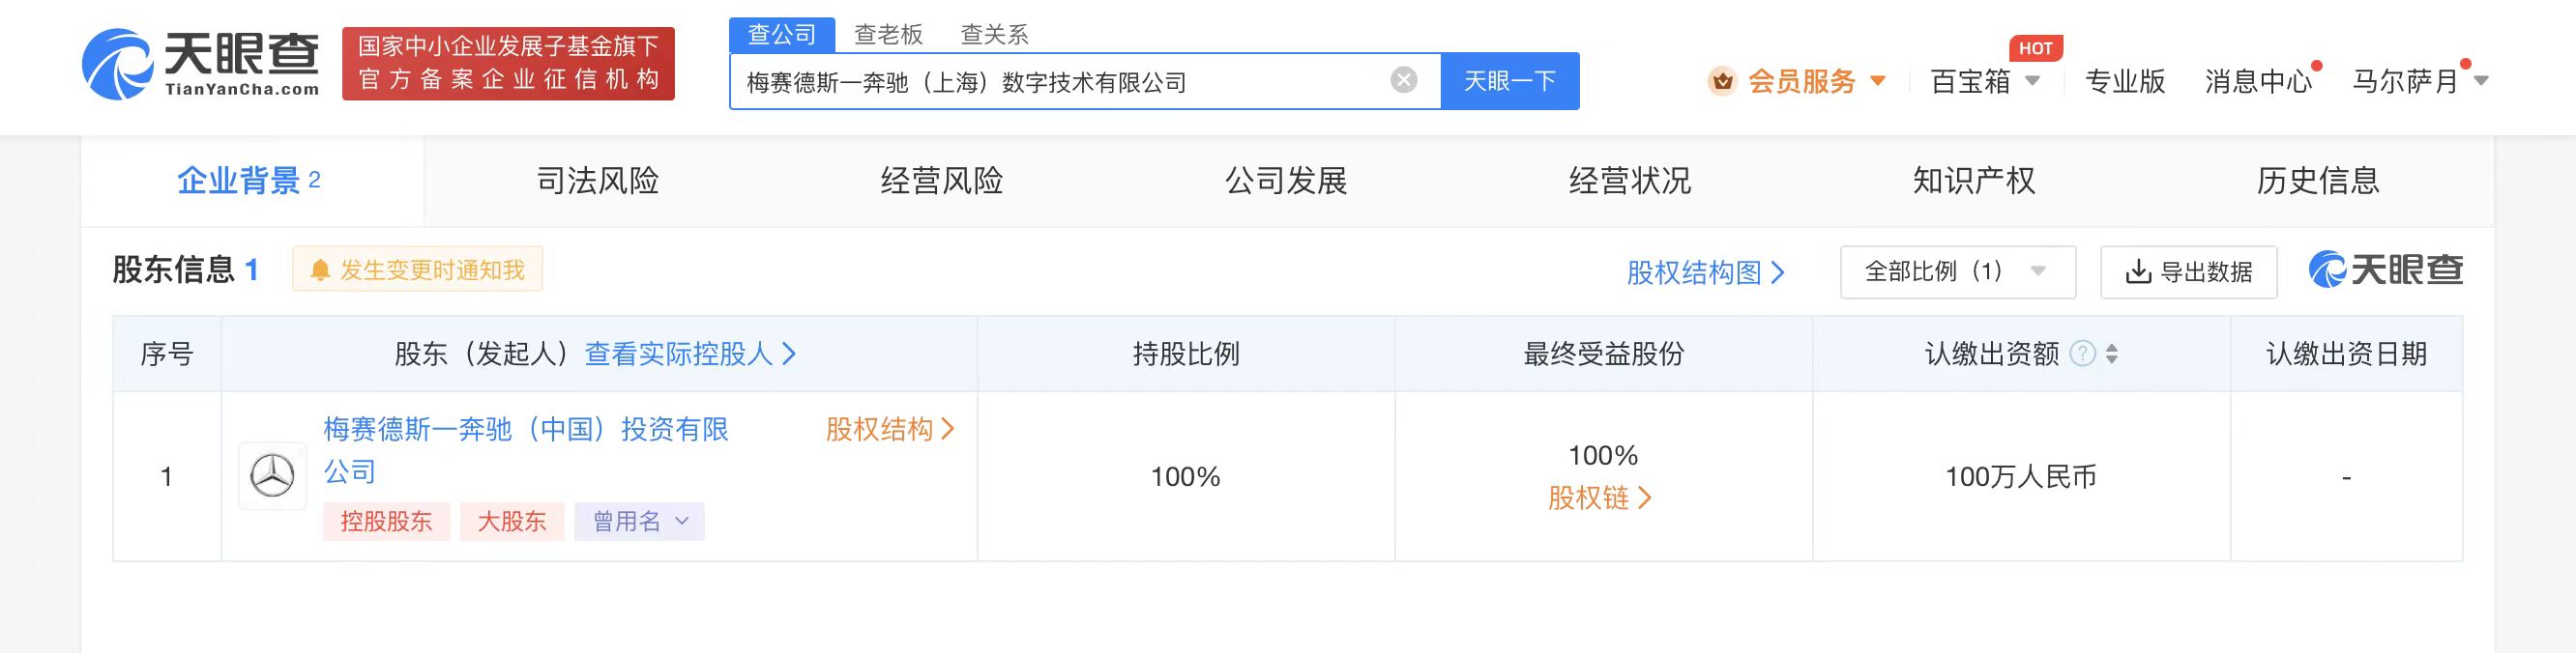Image resolution: width=2576 pixels, height=653 pixels.
Task: Switch to the 查公司 search tab
Action: [782, 35]
